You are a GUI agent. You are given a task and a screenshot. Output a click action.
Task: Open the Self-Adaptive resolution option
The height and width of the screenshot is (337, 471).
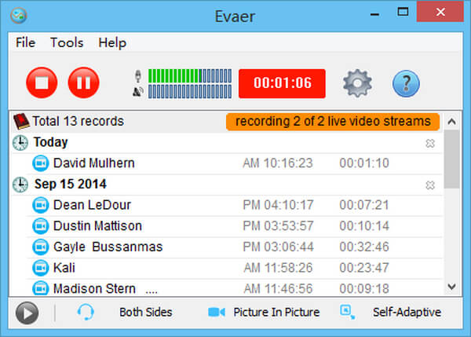coord(407,313)
